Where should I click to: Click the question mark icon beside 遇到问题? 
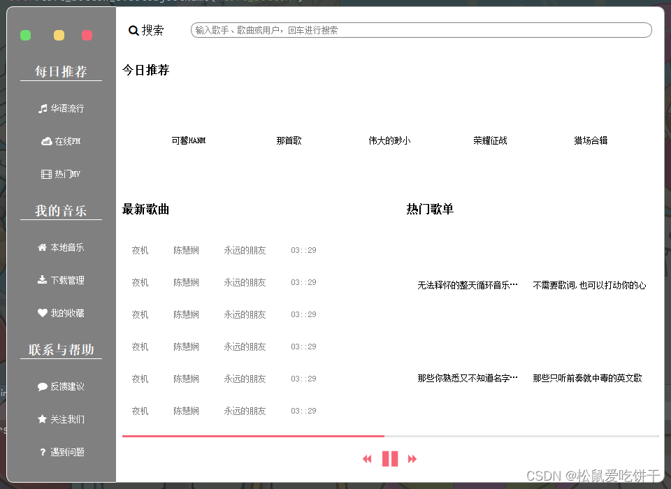(43, 452)
